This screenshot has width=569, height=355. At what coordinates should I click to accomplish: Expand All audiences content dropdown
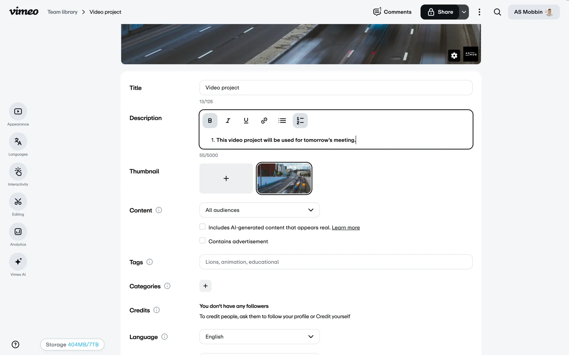pos(259,210)
